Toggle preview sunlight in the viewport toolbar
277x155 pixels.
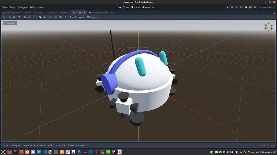pyautogui.click(x=56, y=17)
